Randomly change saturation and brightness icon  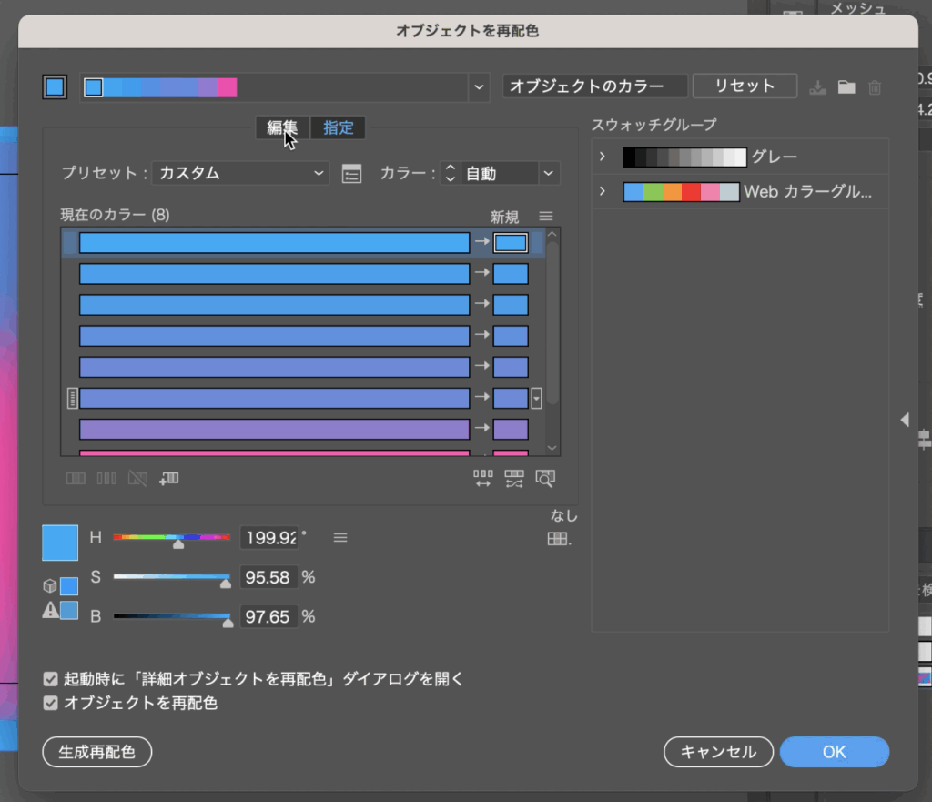[514, 478]
